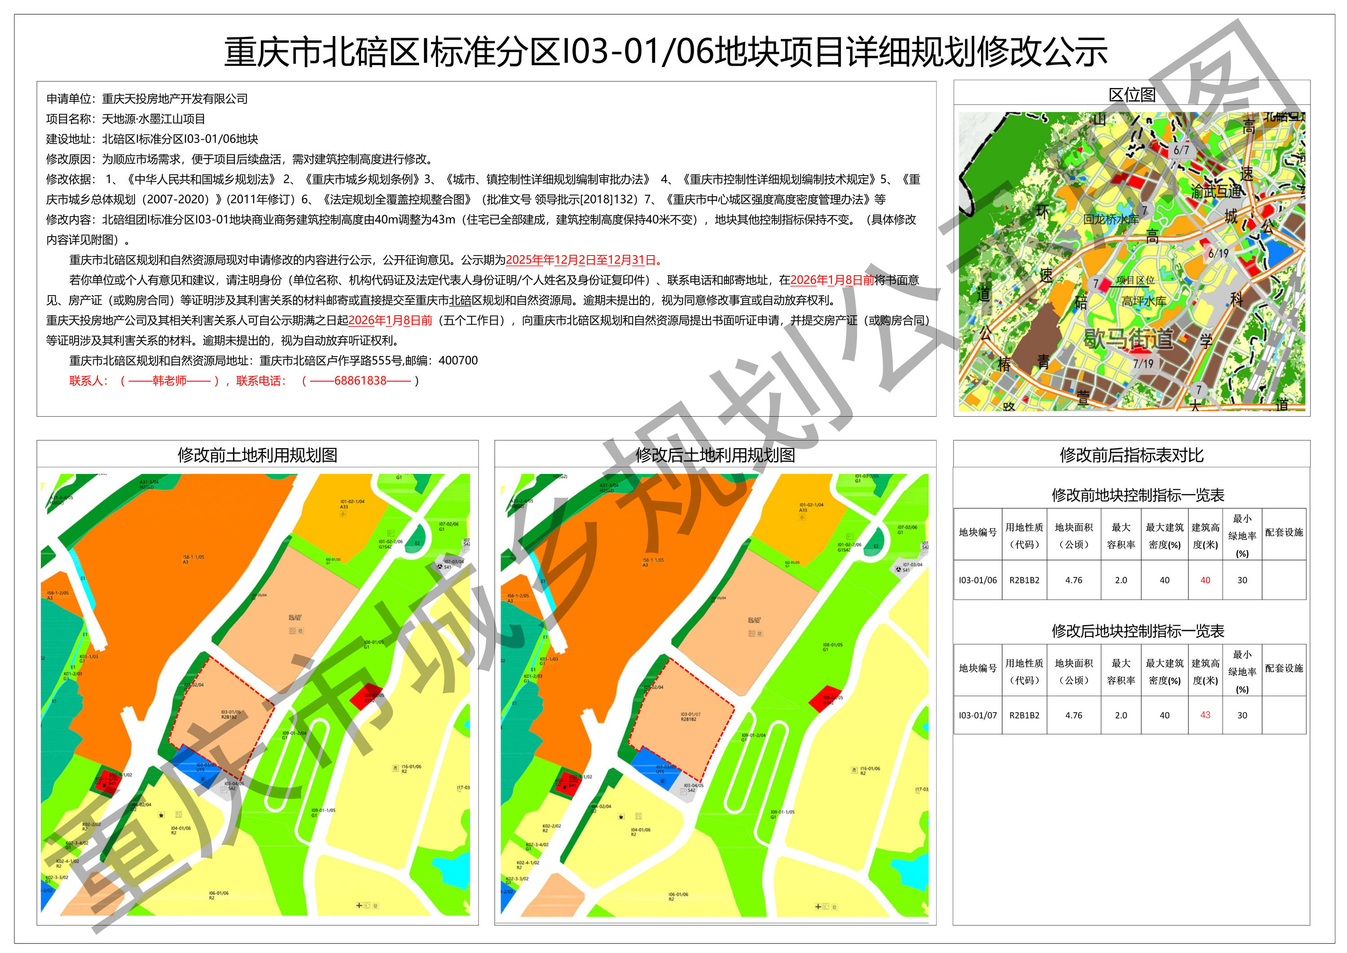Select red-dashed I03-01/06 parcel in before map
Image resolution: width=1347 pixels, height=953 pixels.
(223, 713)
